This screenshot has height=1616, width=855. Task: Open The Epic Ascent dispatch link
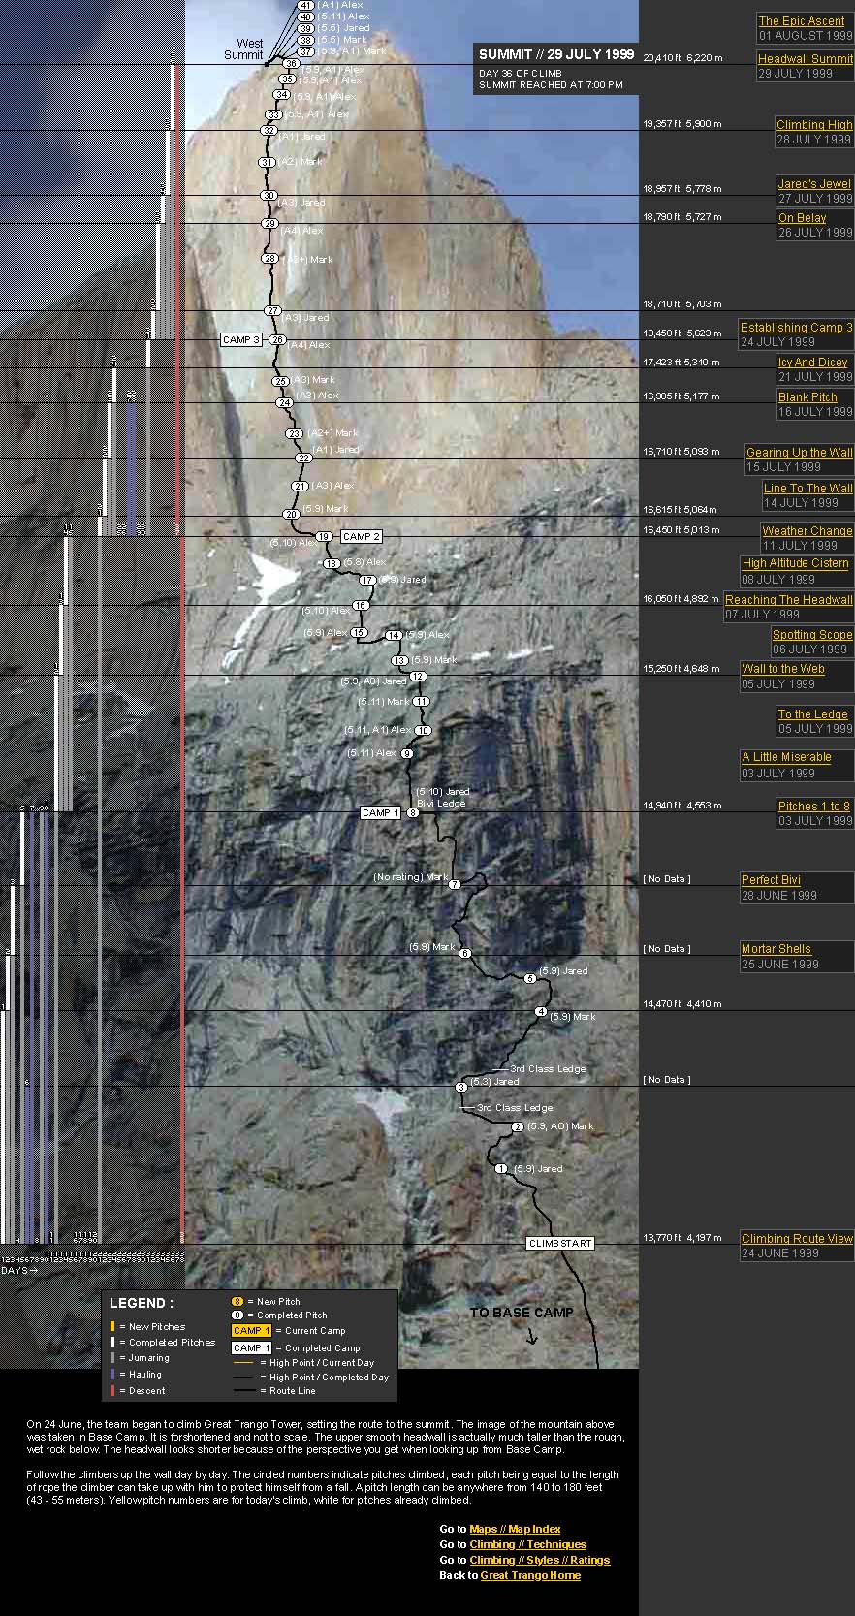coord(801,20)
